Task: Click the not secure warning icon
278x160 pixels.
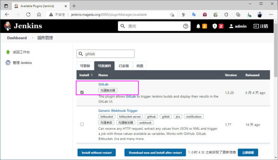Action: (51, 15)
